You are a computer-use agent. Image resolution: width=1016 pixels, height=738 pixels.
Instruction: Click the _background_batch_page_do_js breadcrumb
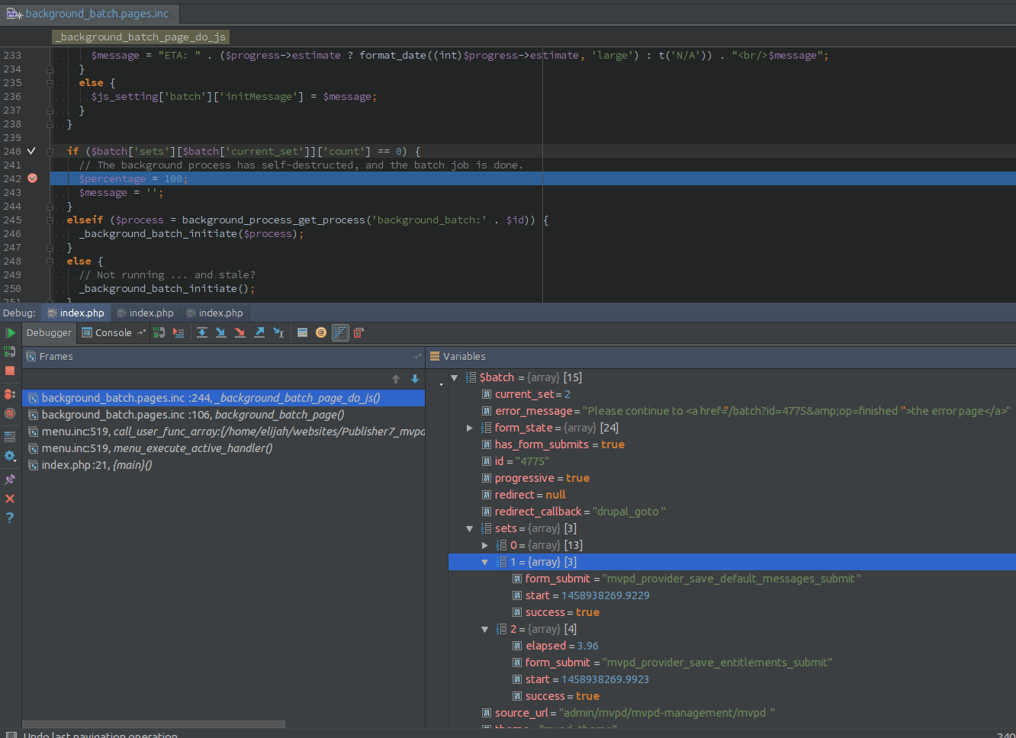[x=141, y=37]
